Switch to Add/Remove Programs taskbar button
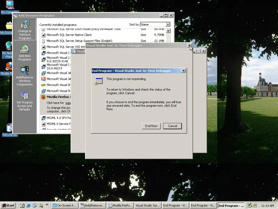 (x=93, y=205)
